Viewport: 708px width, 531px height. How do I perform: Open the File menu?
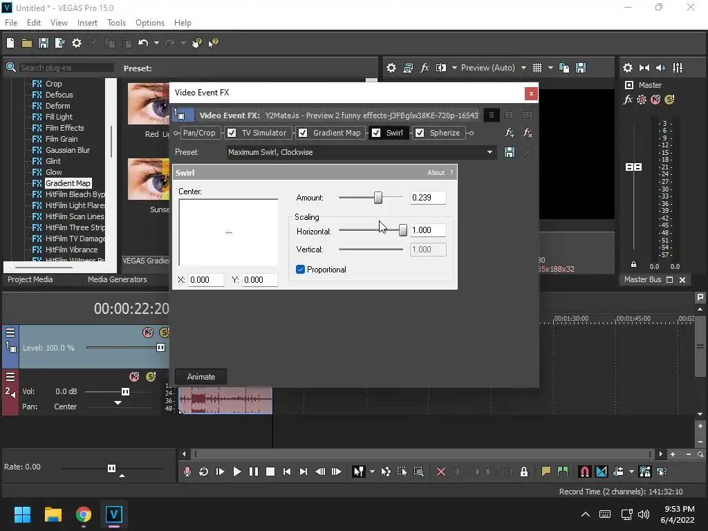point(11,23)
